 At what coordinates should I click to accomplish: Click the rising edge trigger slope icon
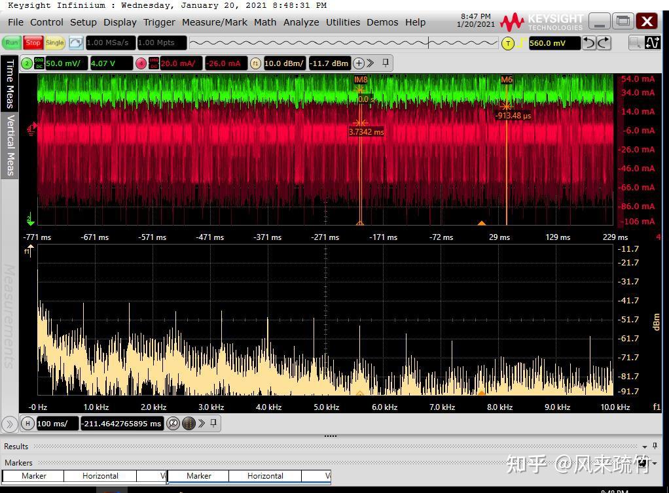coord(521,43)
